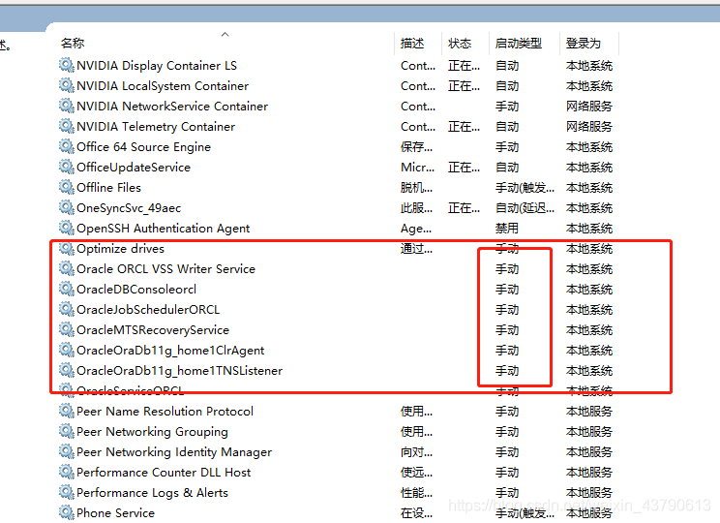Sort services by the 描述 column header

(x=412, y=44)
